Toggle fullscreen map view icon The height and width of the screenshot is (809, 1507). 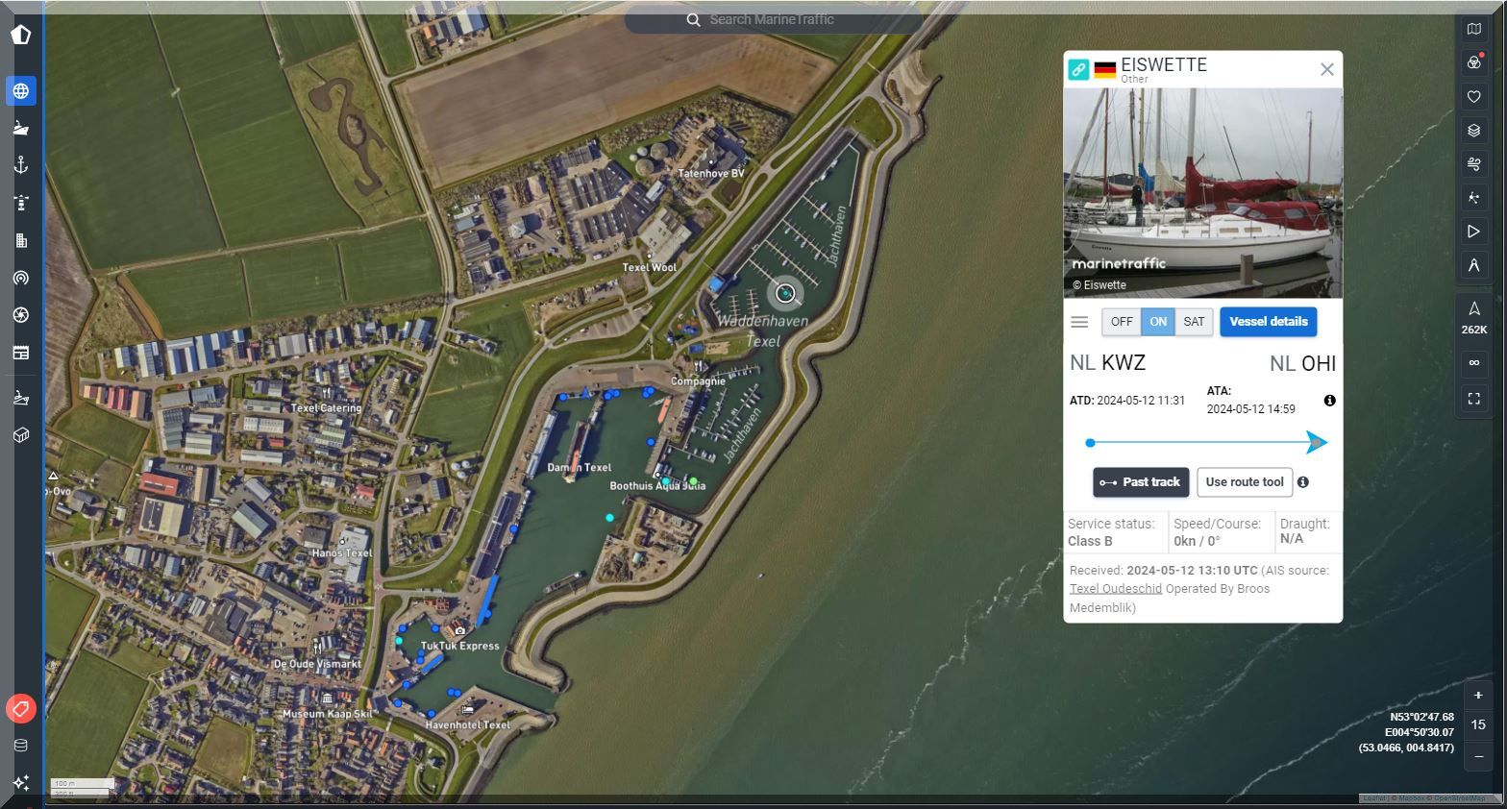[x=1473, y=399]
